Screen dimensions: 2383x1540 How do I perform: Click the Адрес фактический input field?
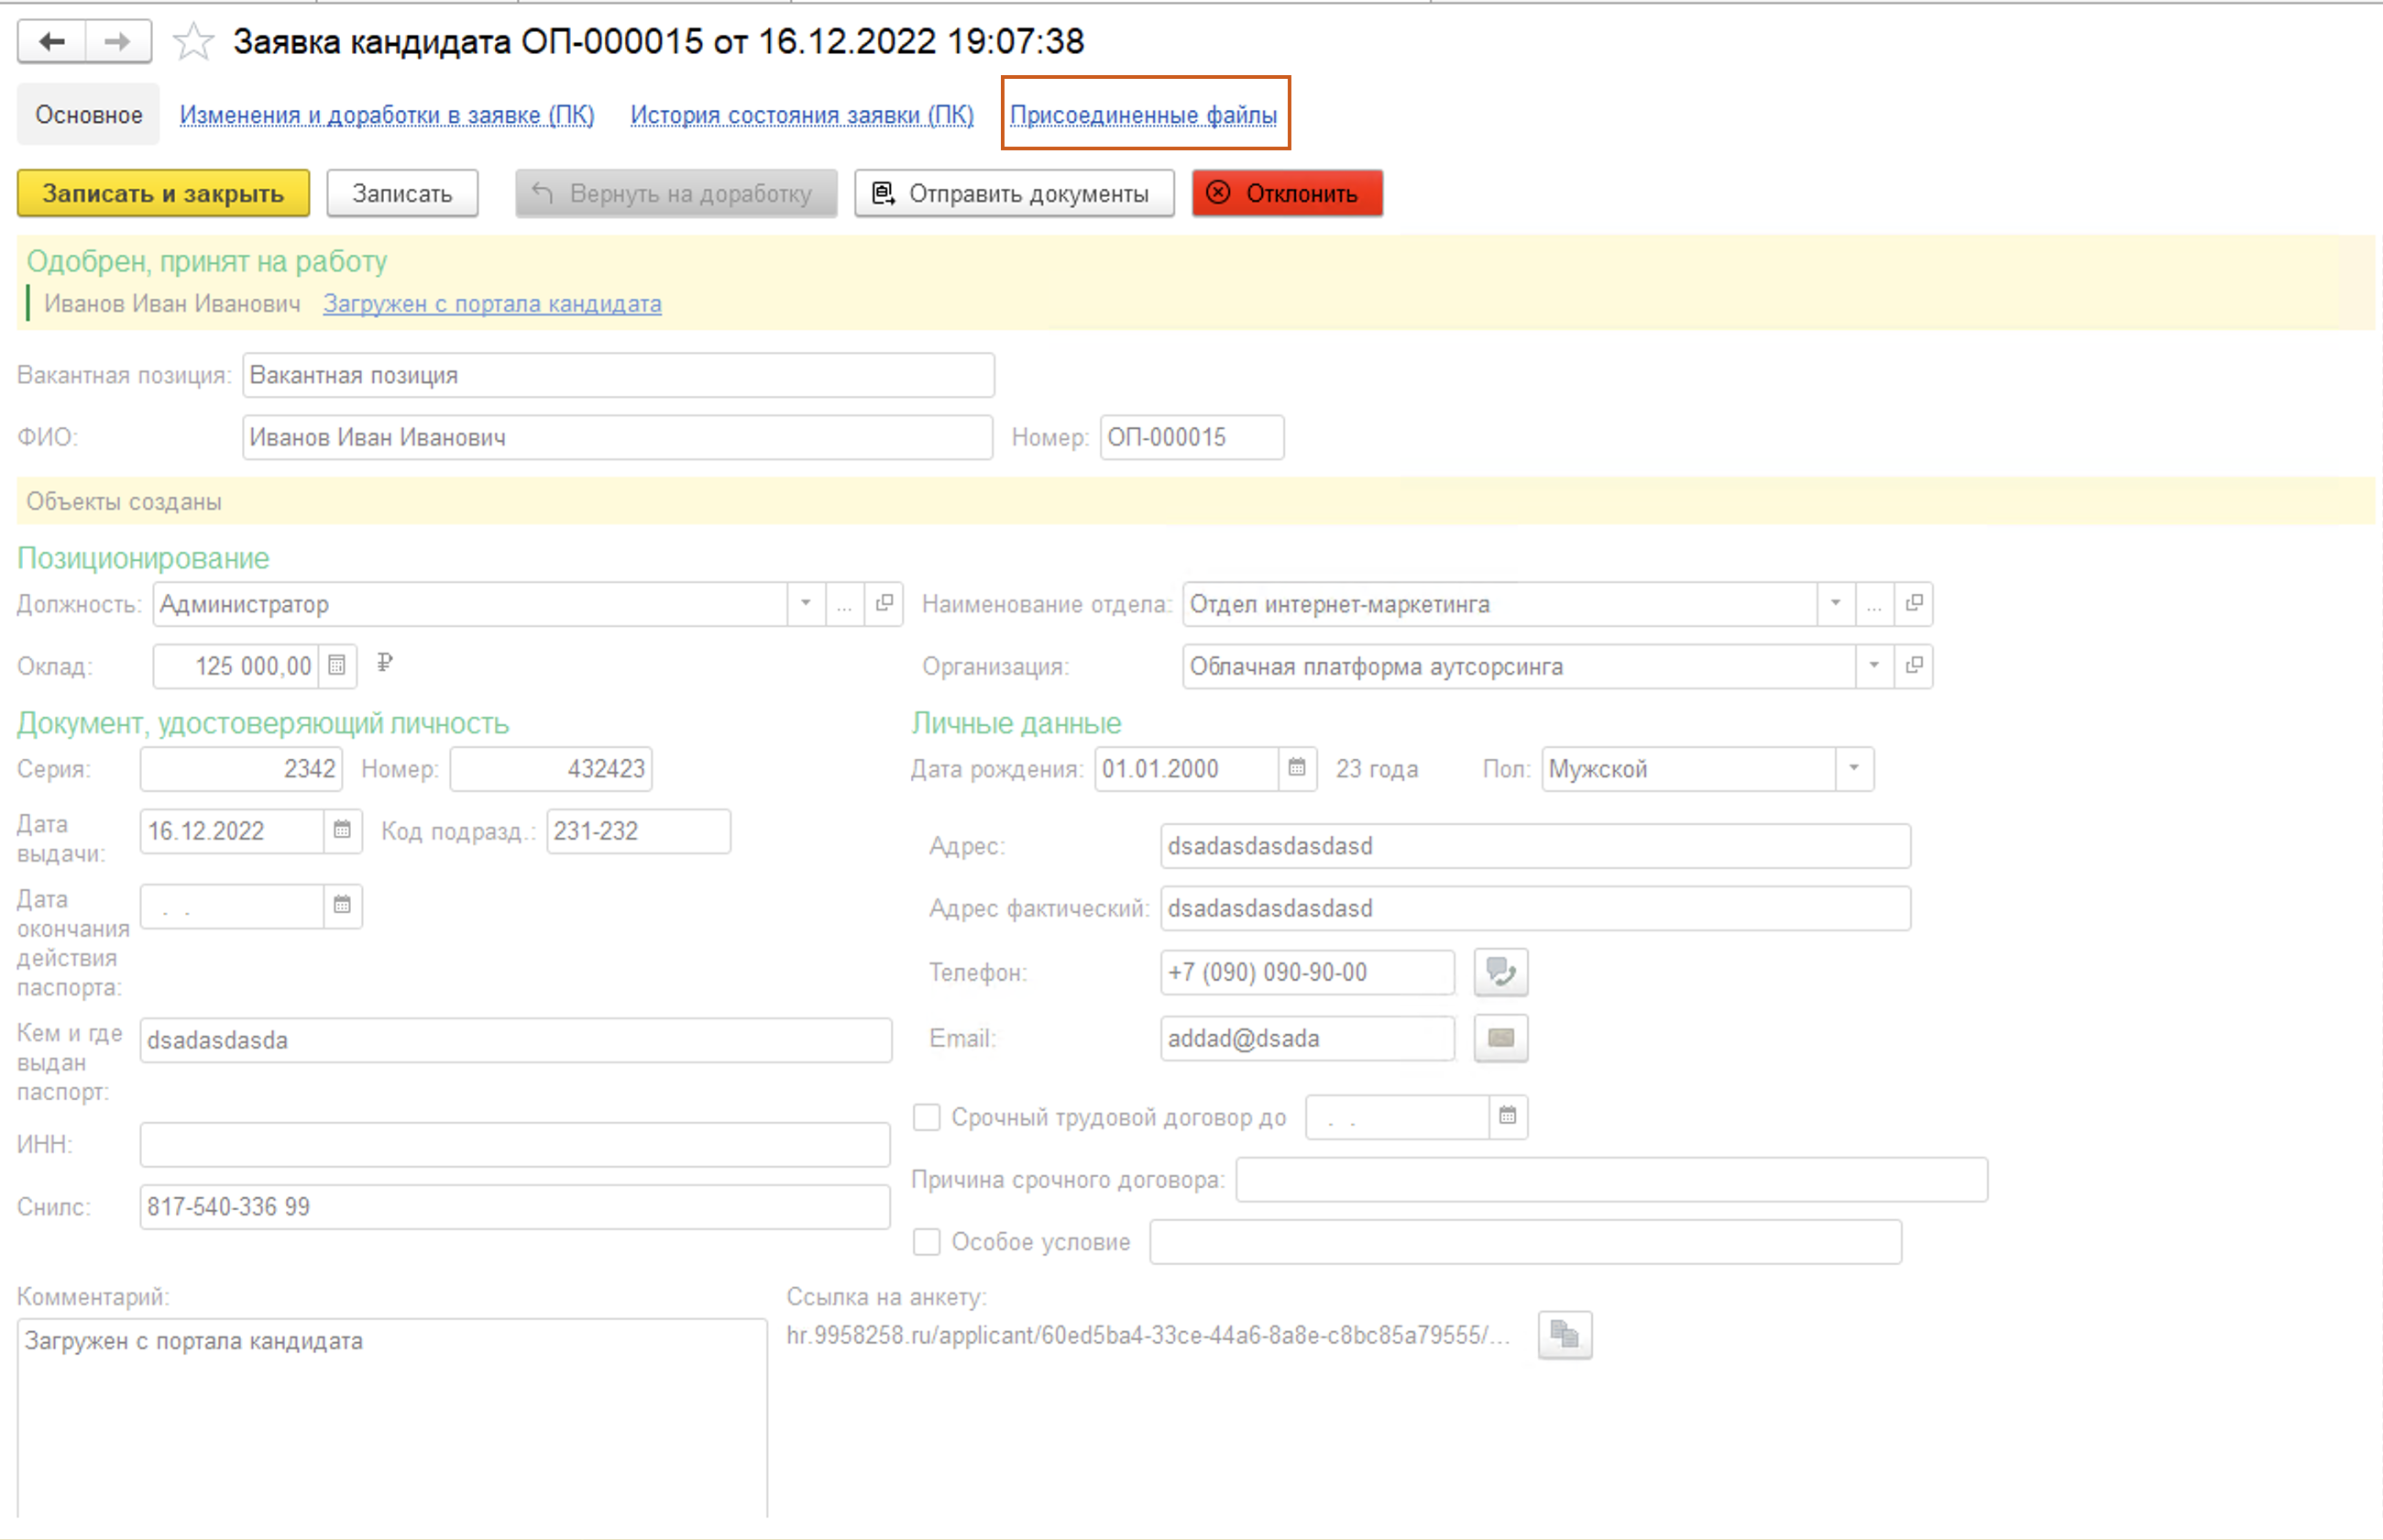1535,908
